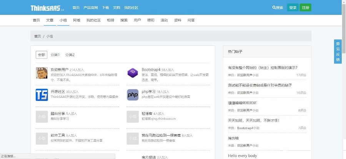Click the 热门帖子 panel heading

point(235,52)
